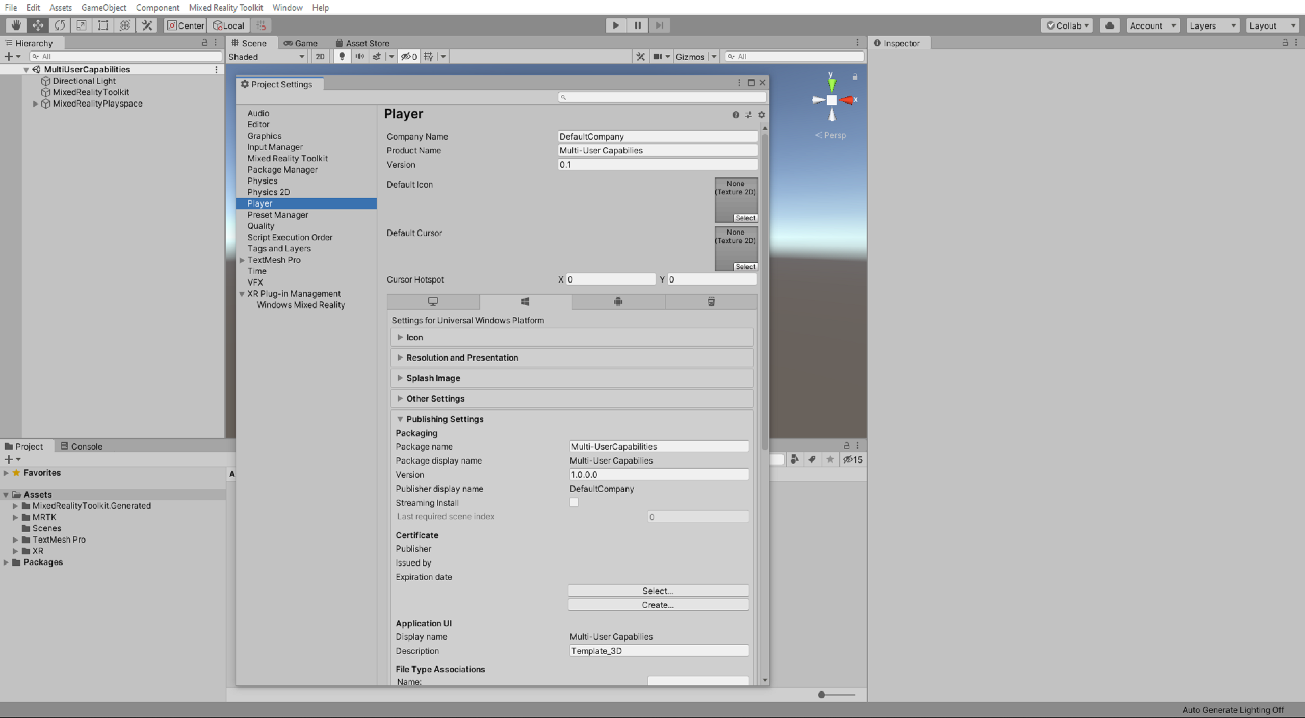Open the Mixed Reality Toolkit menu
This screenshot has height=718, width=1305.
(x=225, y=7)
